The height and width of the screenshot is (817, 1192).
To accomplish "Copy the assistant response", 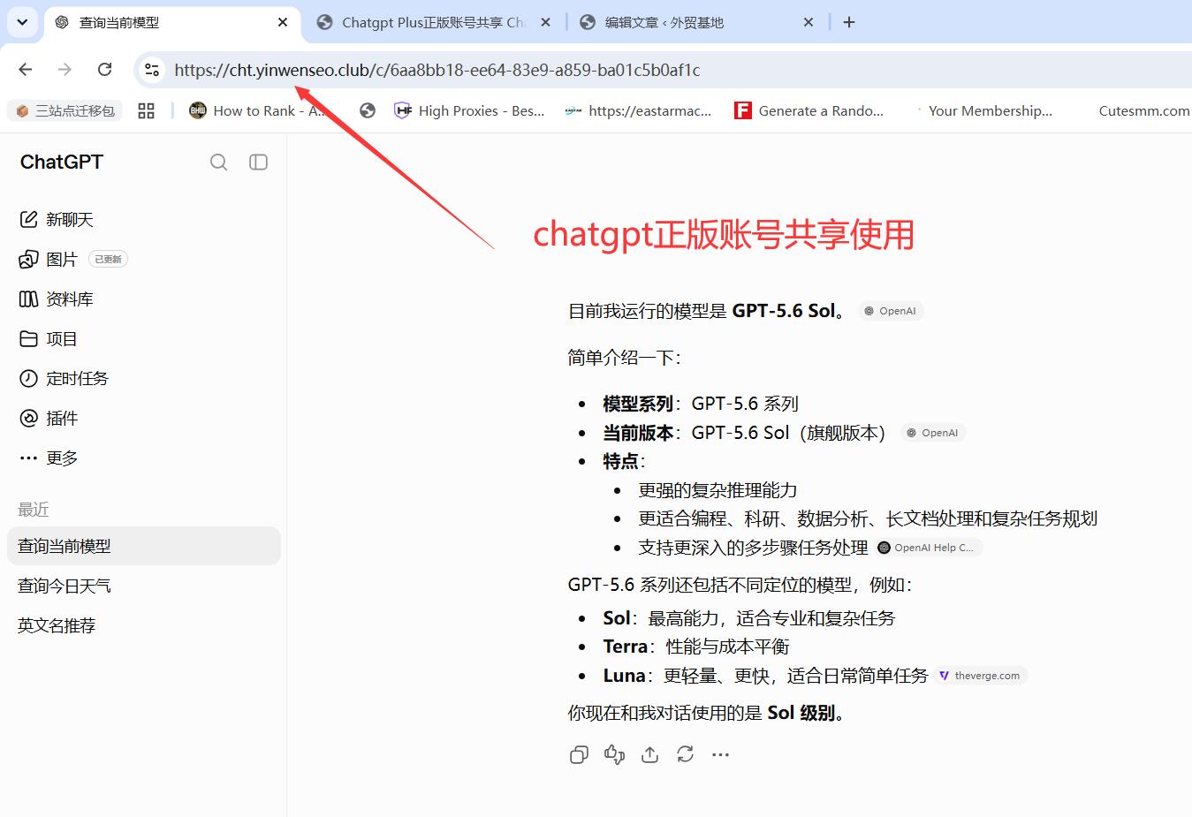I will click(x=579, y=754).
